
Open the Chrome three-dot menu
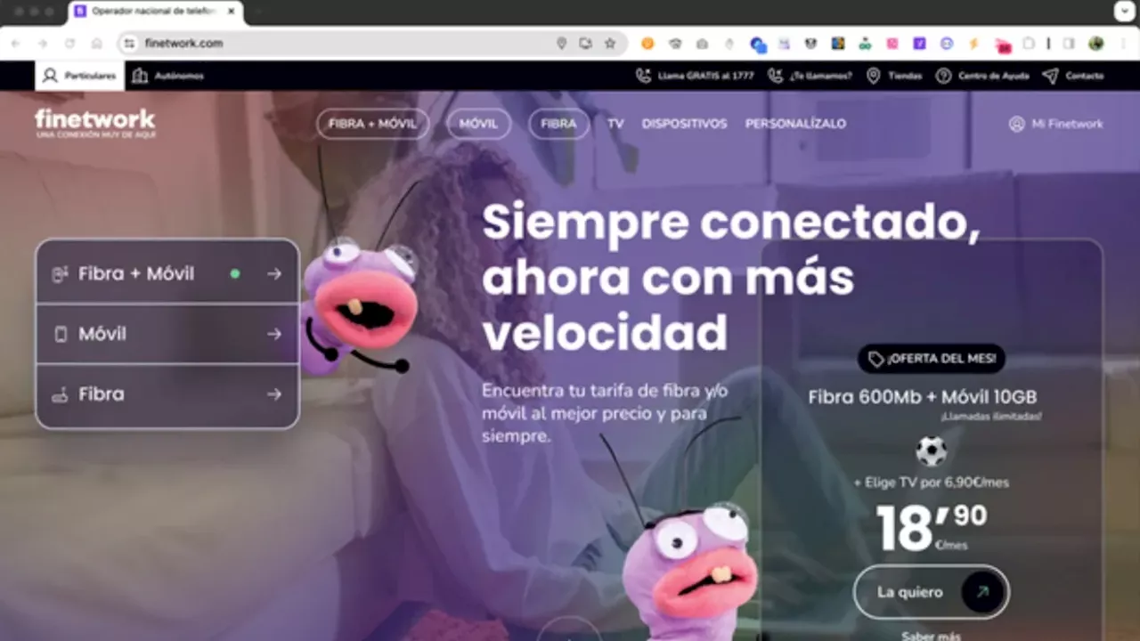1124,43
